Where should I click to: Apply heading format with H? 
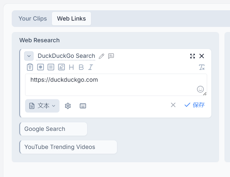[x=71, y=67]
